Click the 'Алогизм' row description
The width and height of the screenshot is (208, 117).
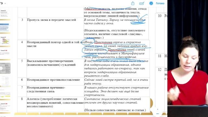(55, 103)
